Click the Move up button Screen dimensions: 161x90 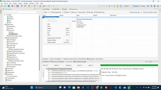click(73, 12)
